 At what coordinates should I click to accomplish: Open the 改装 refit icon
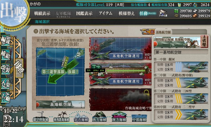point(6,69)
